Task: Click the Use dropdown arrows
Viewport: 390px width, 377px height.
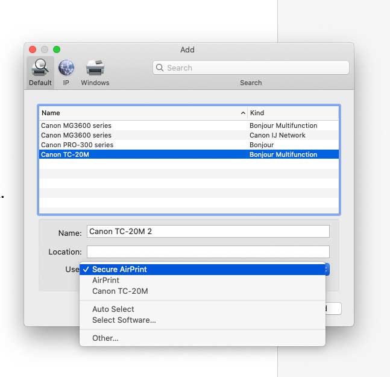Action: 327,269
